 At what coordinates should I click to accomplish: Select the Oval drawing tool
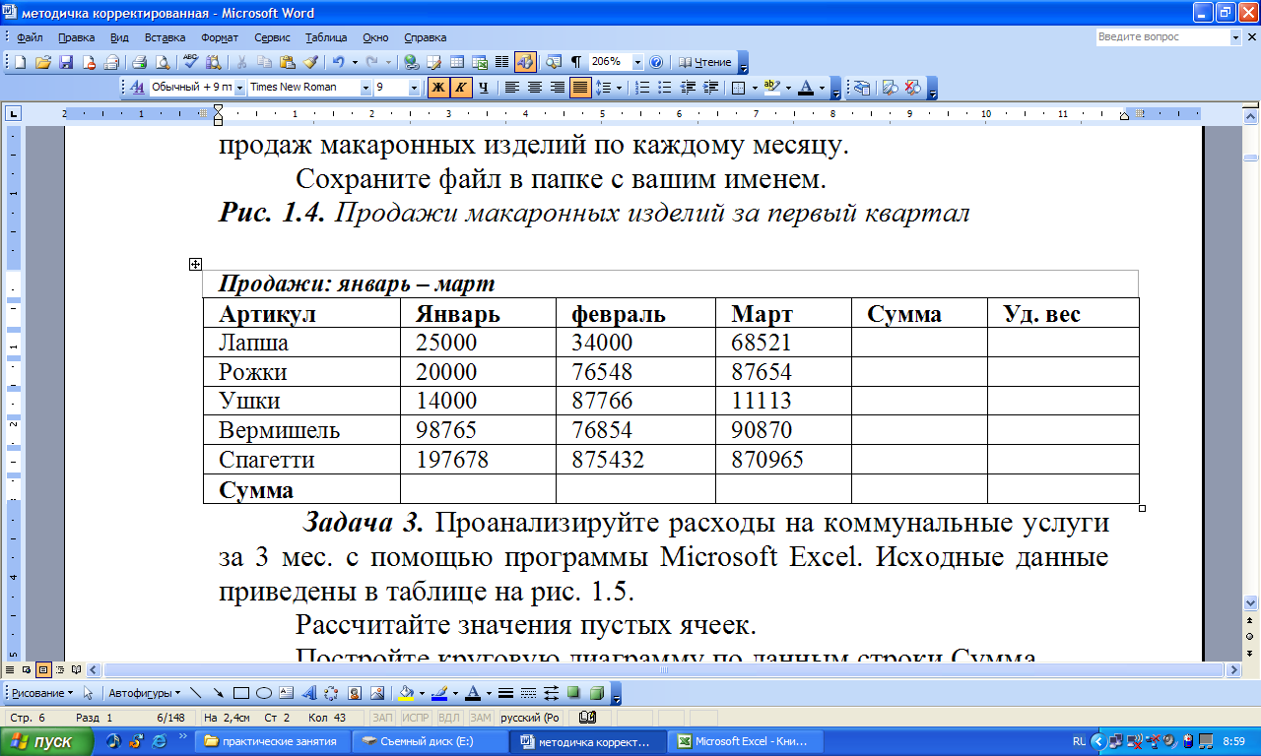[x=263, y=692]
